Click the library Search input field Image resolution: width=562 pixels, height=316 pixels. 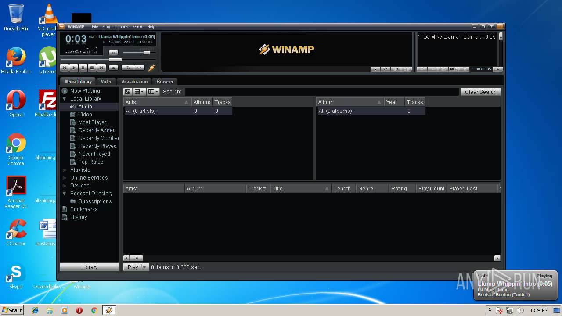tap(321, 92)
